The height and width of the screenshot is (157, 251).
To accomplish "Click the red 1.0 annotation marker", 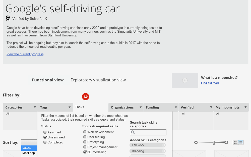I will click(85, 97).
